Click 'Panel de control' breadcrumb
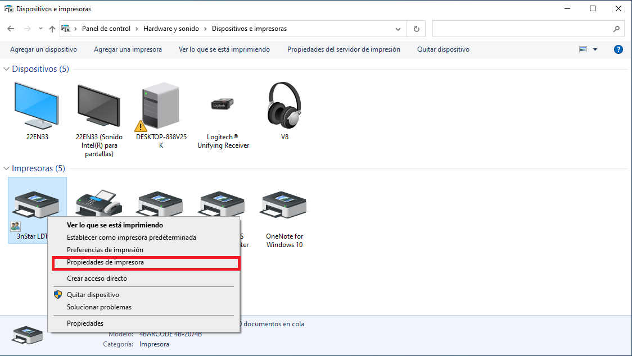Screen dimensions: 632x356 coord(106,29)
